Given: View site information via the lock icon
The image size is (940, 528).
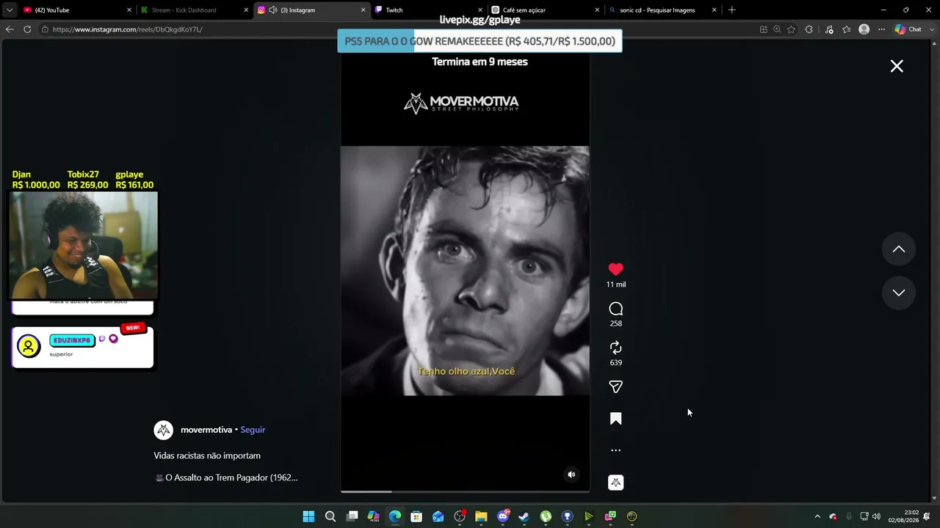Looking at the screenshot, I should 45,29.
